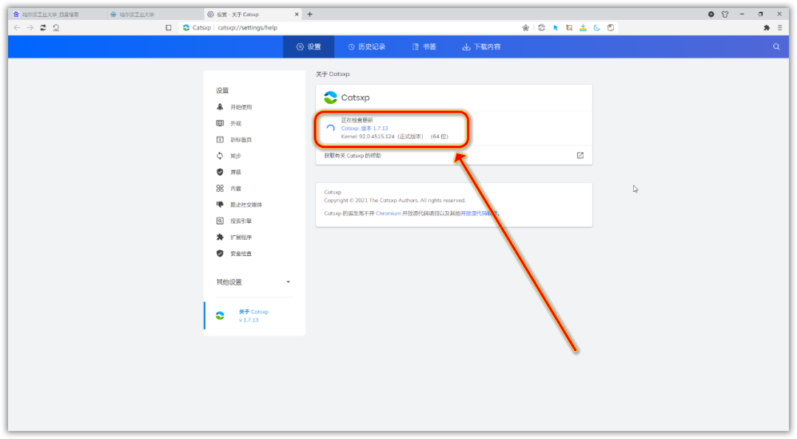Open the 历史记录 tab
Image resolution: width=797 pixels, height=439 pixels.
tap(367, 46)
